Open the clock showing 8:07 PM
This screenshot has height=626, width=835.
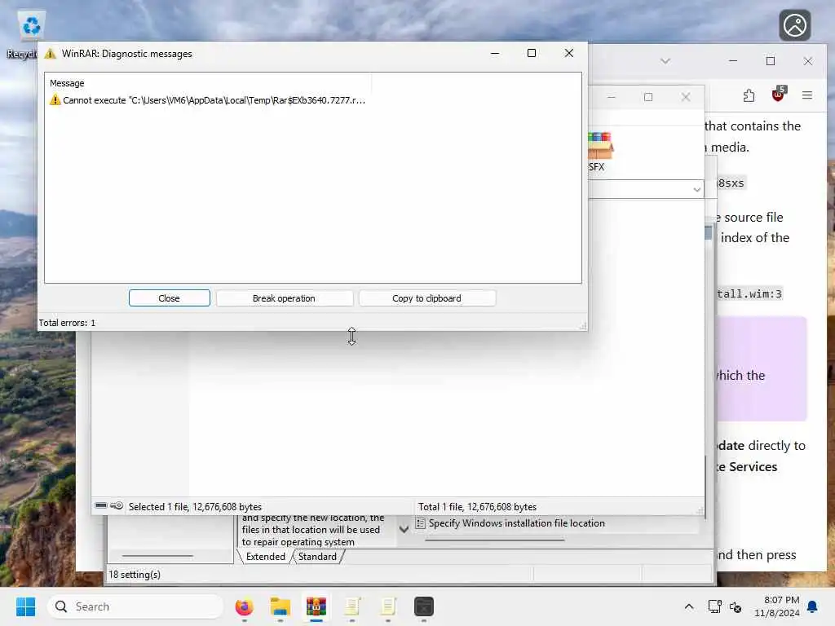pyautogui.click(x=777, y=606)
